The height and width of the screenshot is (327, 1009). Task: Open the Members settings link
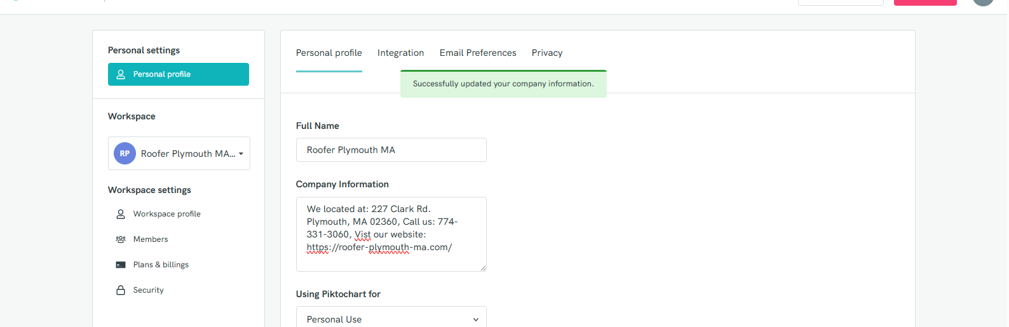point(151,239)
